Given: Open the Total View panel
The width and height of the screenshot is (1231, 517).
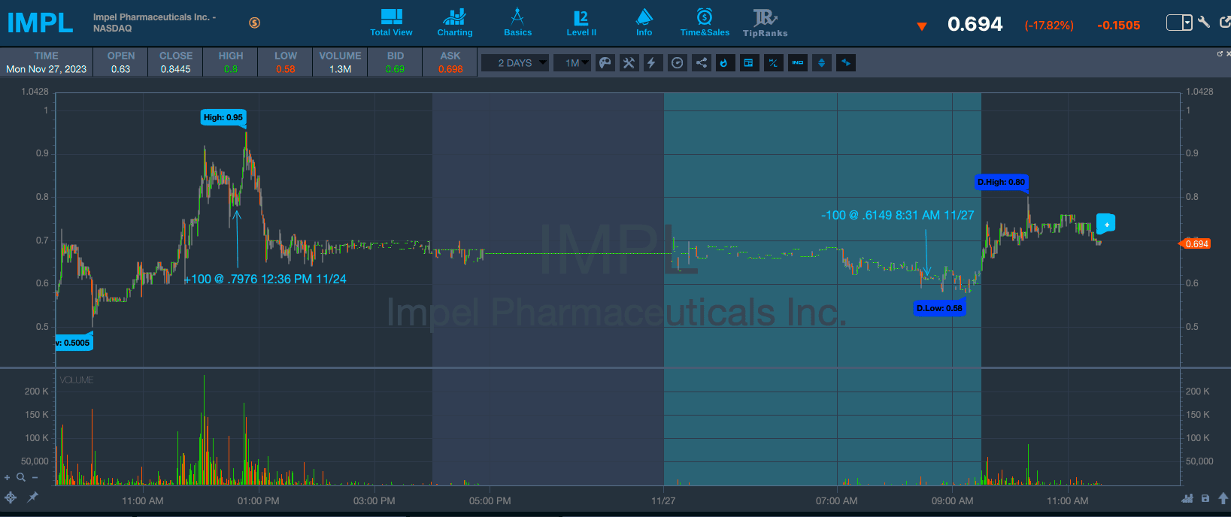Looking at the screenshot, I should pos(391,23).
